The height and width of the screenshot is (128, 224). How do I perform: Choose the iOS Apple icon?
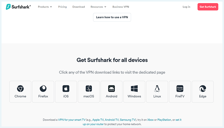tap(66, 89)
